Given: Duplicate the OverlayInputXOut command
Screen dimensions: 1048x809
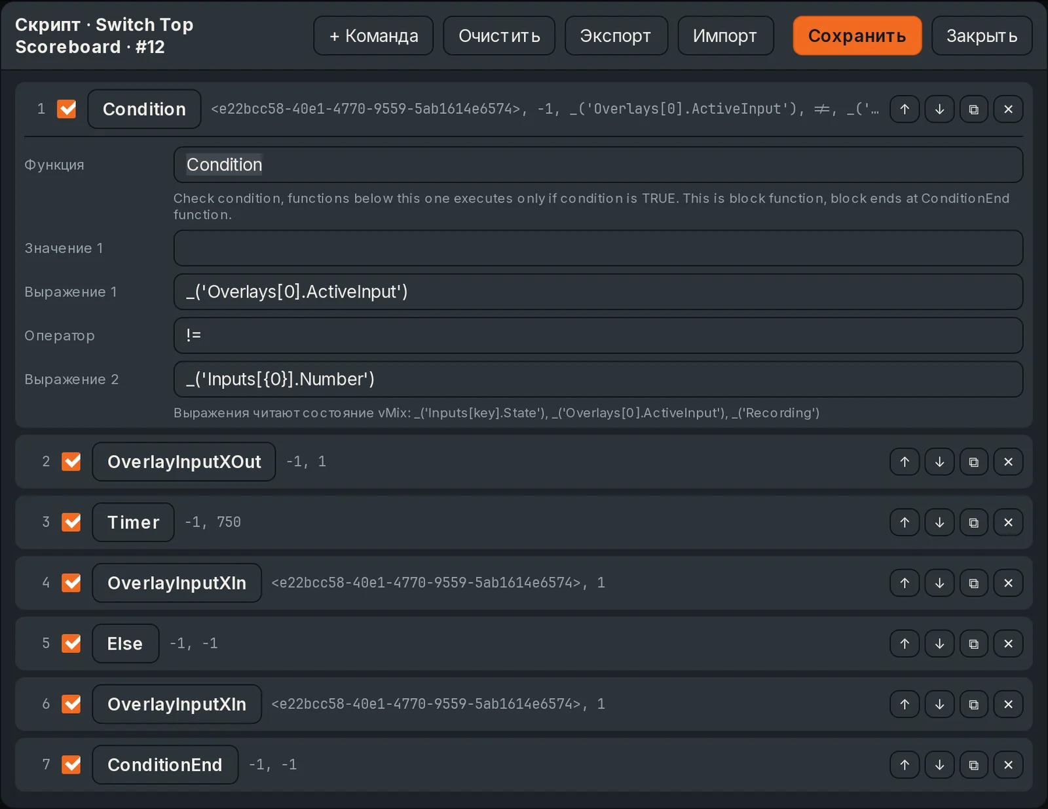Looking at the screenshot, I should (x=974, y=462).
